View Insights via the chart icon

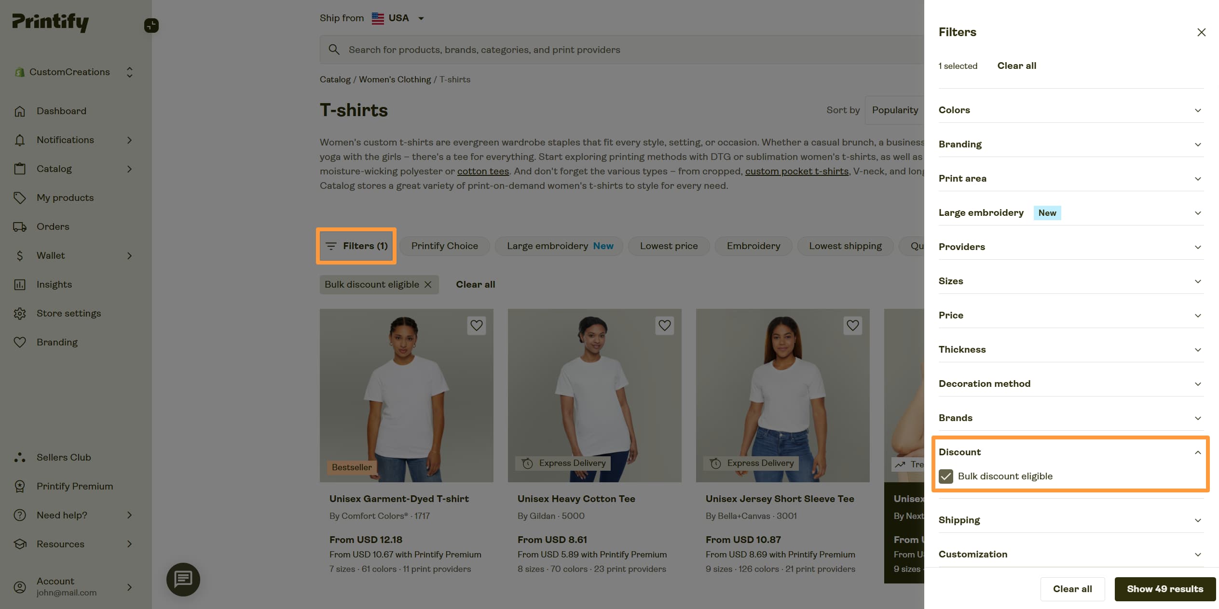[20, 284]
